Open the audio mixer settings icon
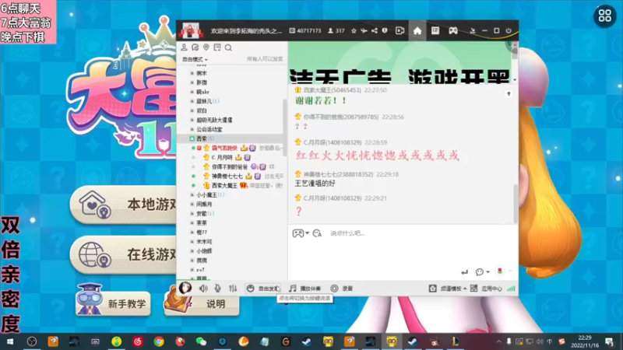 (x=233, y=289)
